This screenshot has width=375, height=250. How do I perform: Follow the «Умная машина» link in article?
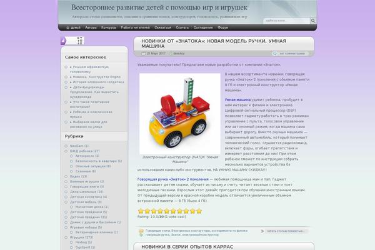tap(237, 100)
